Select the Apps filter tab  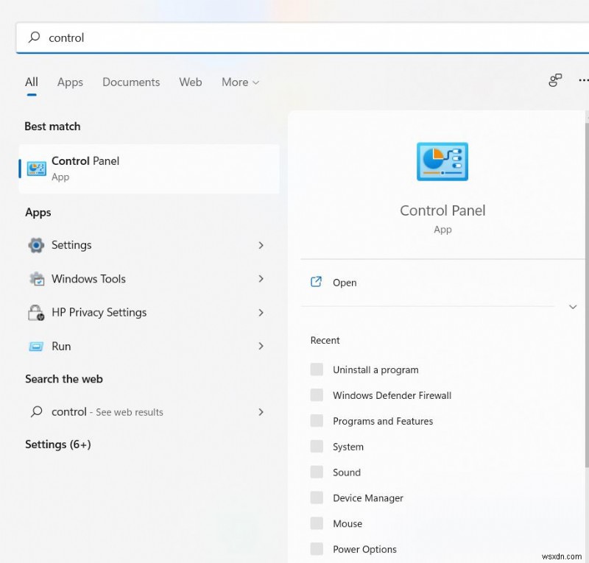(70, 82)
